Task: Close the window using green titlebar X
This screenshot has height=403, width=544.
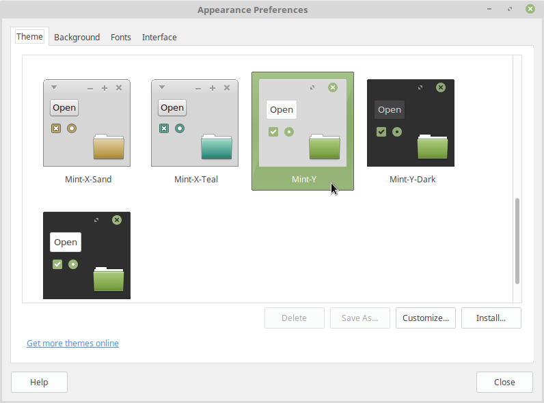Action: click(530, 9)
